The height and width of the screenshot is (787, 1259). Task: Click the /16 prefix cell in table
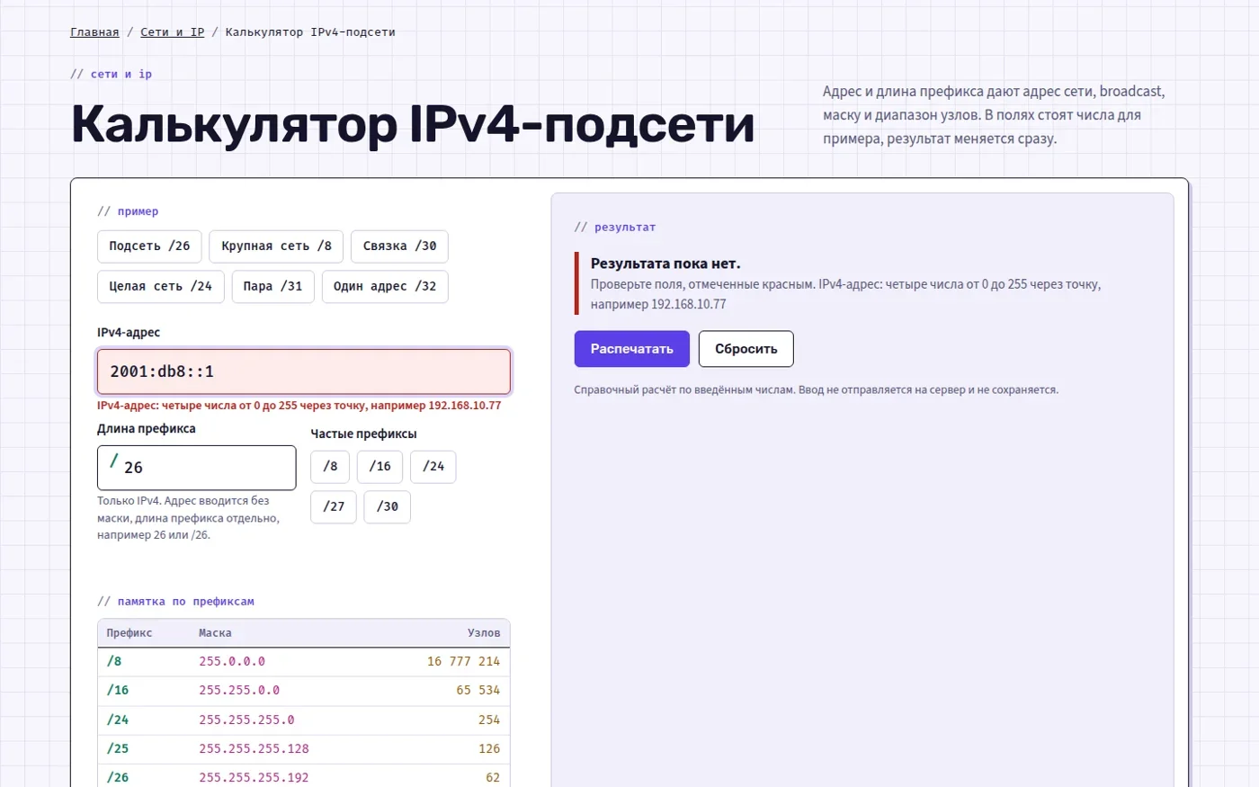pos(118,691)
